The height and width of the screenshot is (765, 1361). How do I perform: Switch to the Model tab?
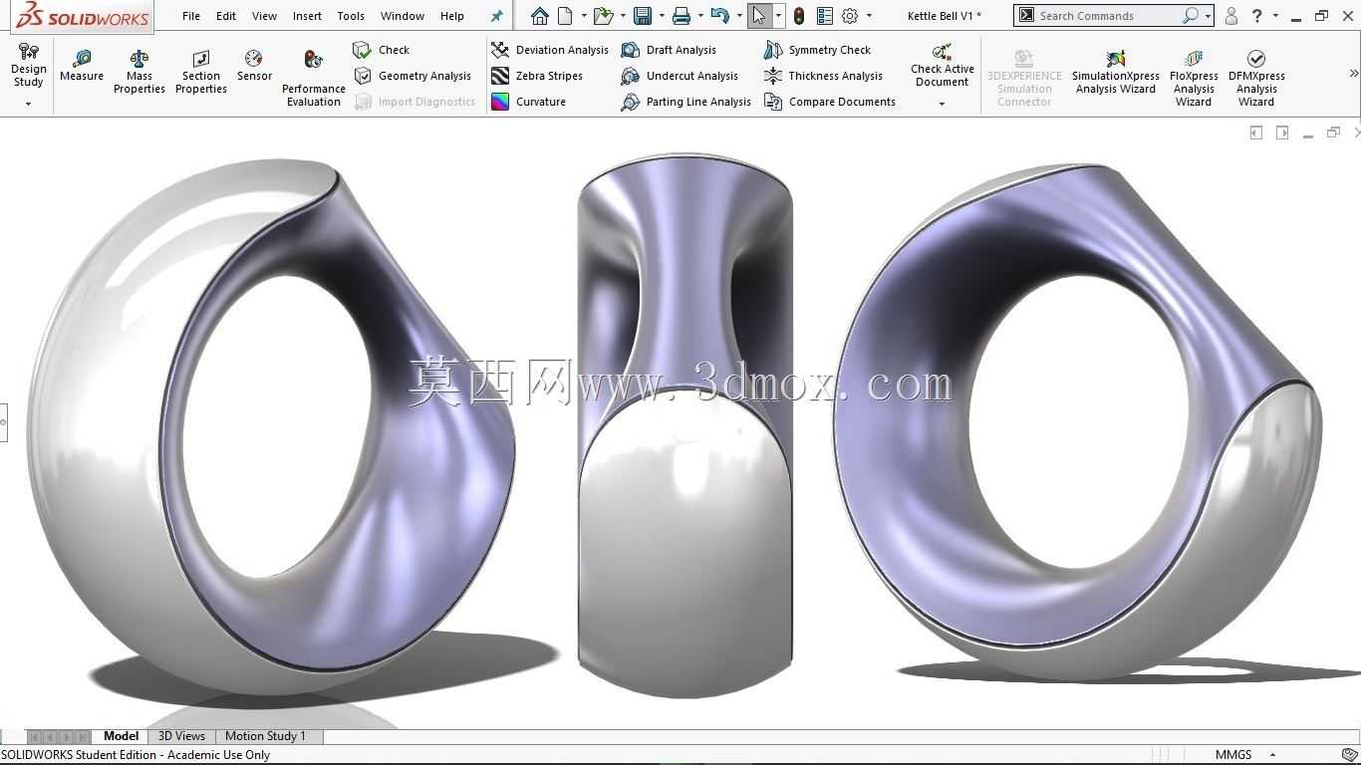tap(121, 736)
